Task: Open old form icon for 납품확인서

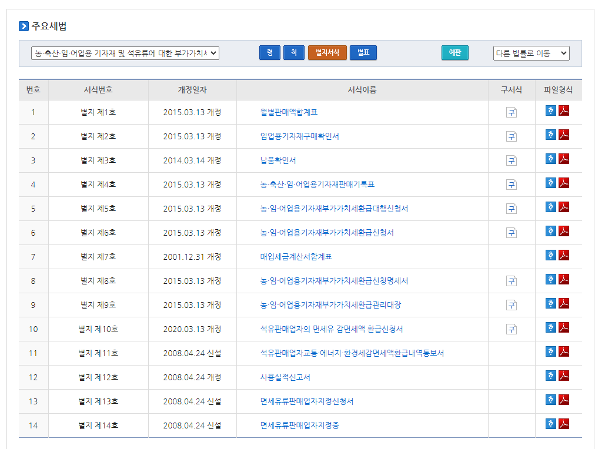Action: tap(512, 160)
